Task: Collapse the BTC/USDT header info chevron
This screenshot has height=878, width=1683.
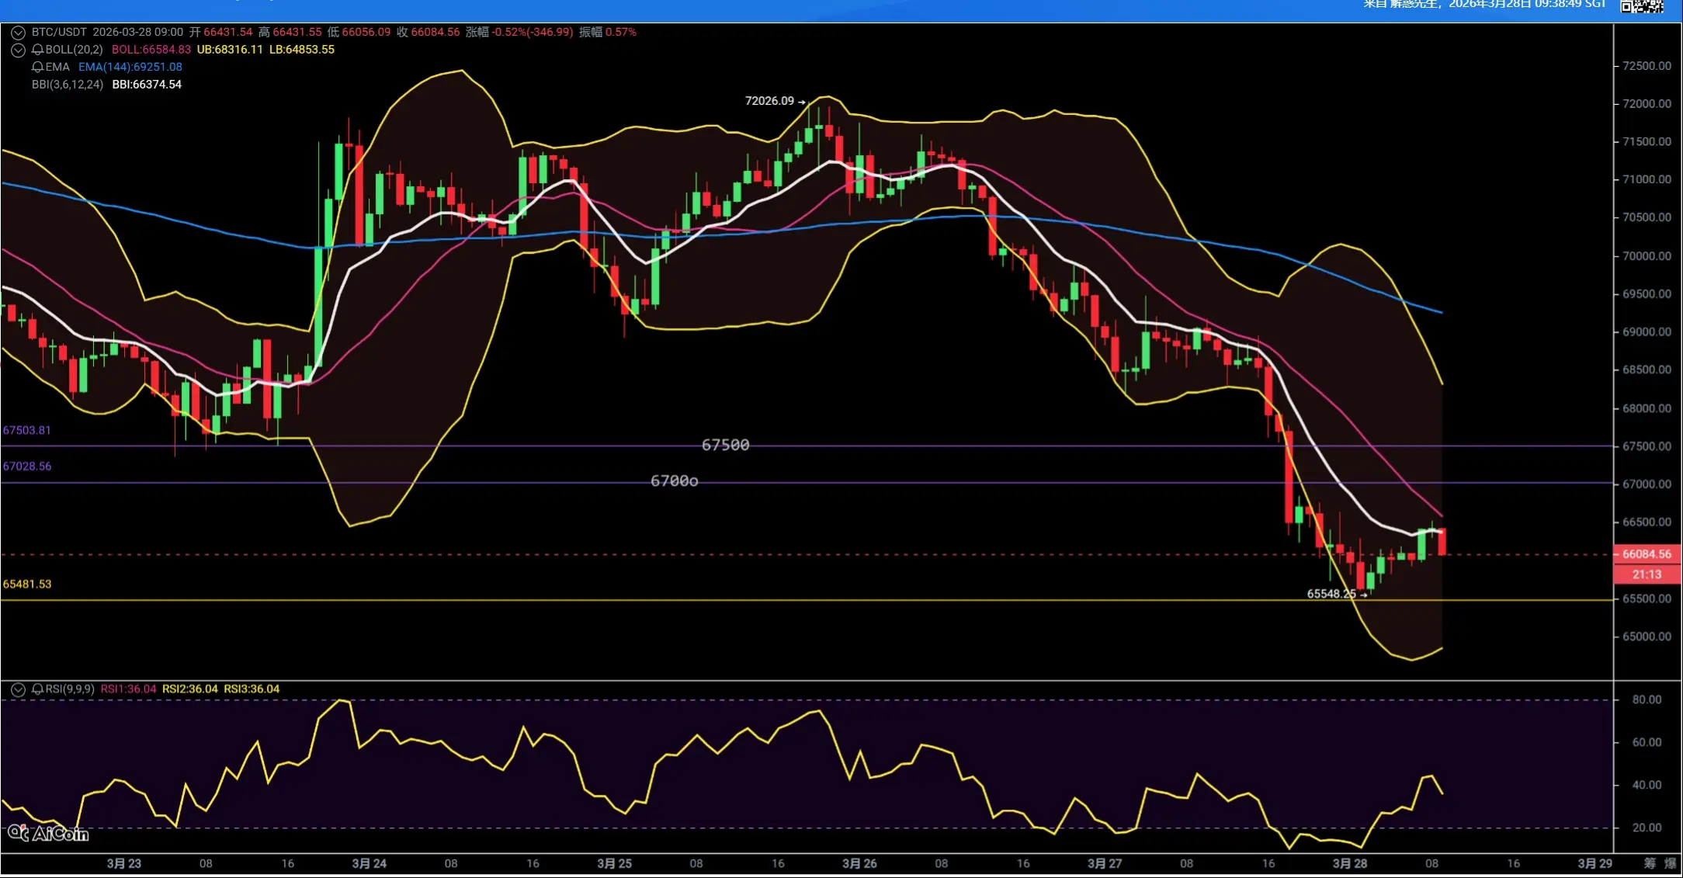Action: point(18,33)
